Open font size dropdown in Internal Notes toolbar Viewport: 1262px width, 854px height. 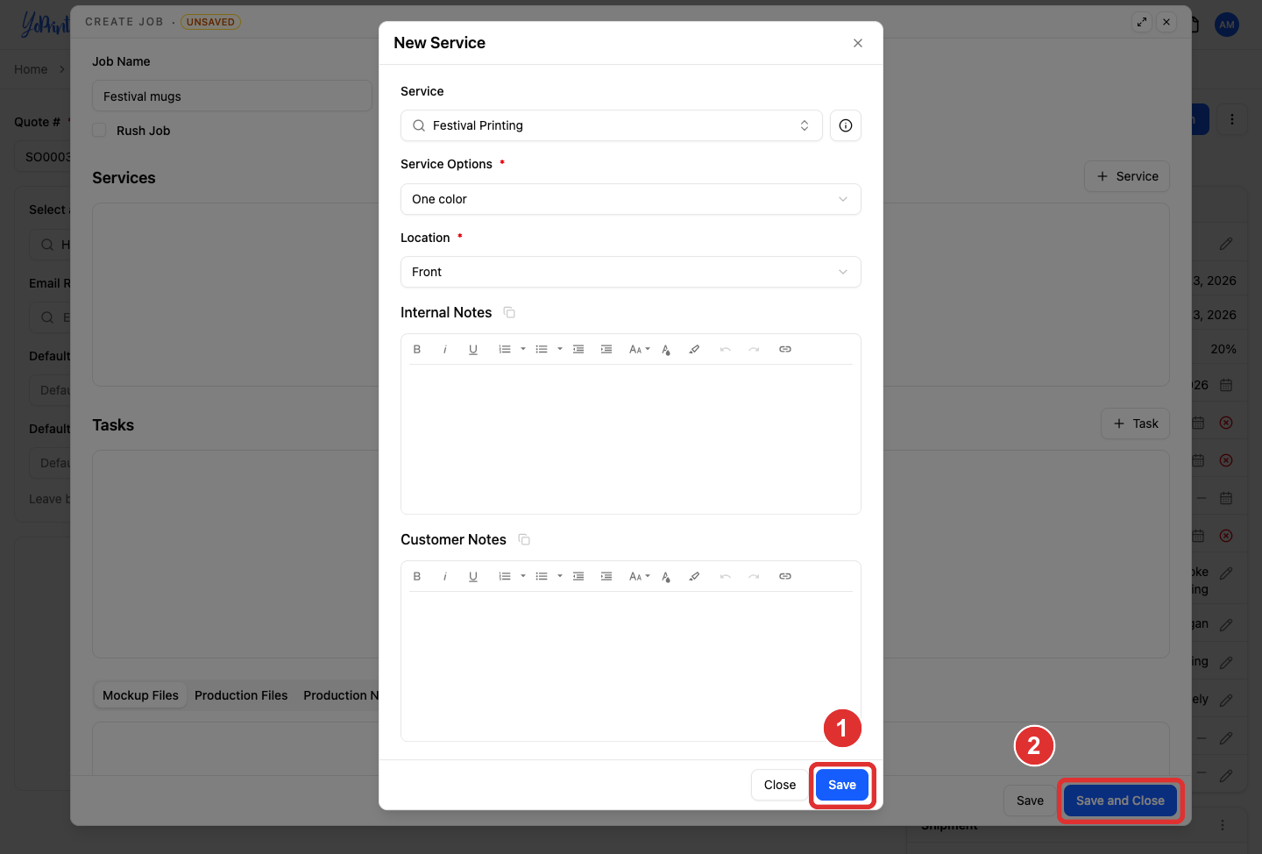point(640,349)
